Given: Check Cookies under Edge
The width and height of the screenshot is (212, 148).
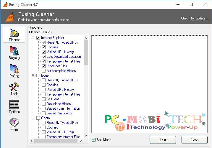Looking at the screenshot, I should (x=44, y=85).
